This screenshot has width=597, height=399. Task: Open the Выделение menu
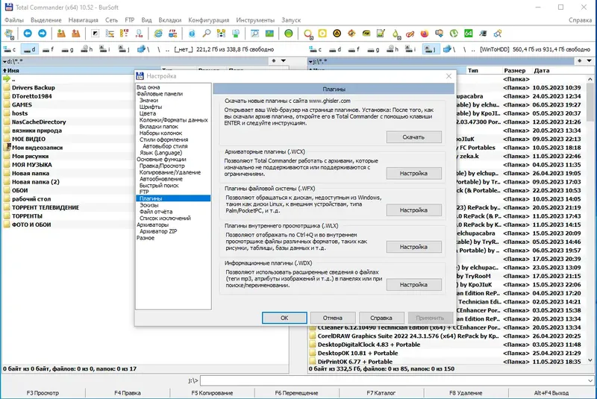(x=46, y=20)
